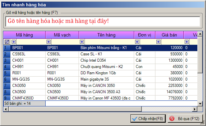The width and height of the screenshot is (206, 126).
Task: Click the clear-filter icon in the filter row corner
Action: [7, 42]
